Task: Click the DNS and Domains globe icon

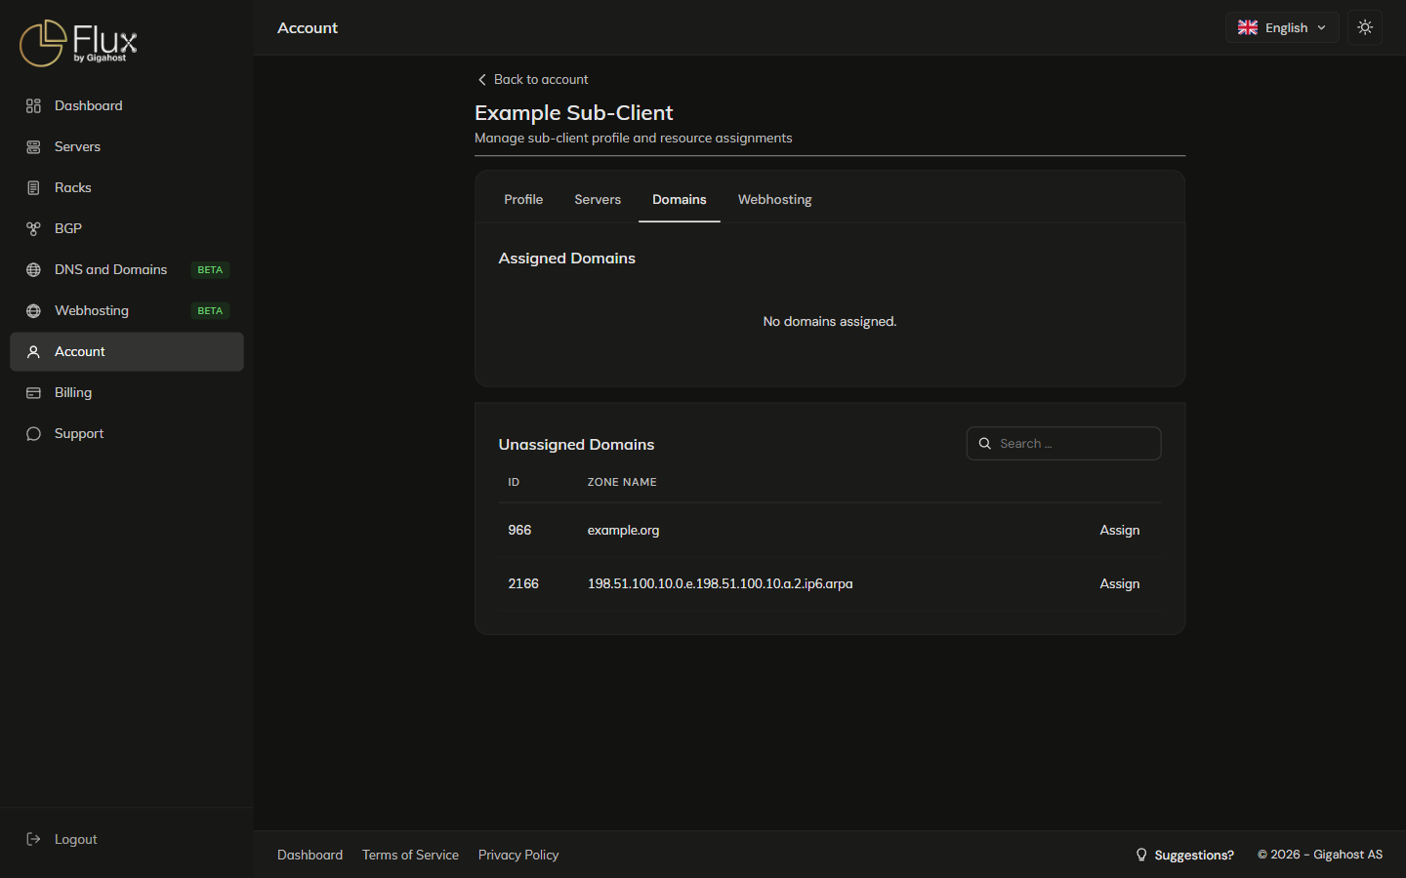Action: coord(33,269)
